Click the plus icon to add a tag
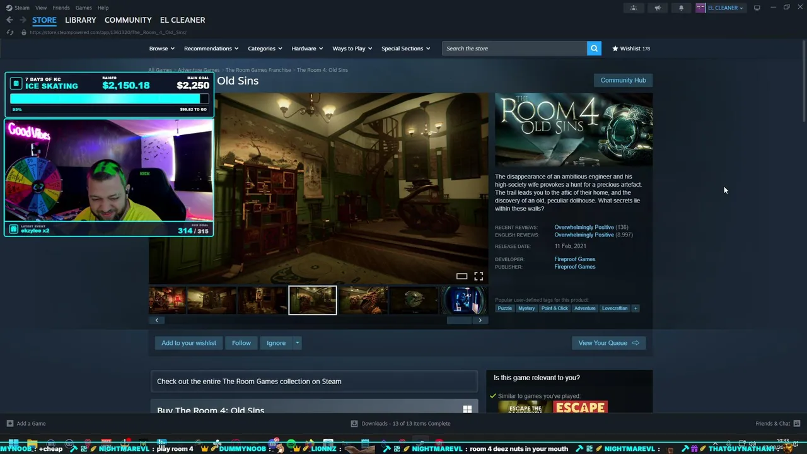Viewport: 807px width, 454px height. pos(636,308)
